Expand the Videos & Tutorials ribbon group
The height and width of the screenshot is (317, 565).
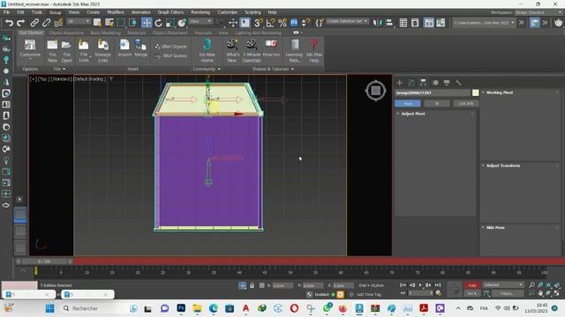pos(273,69)
